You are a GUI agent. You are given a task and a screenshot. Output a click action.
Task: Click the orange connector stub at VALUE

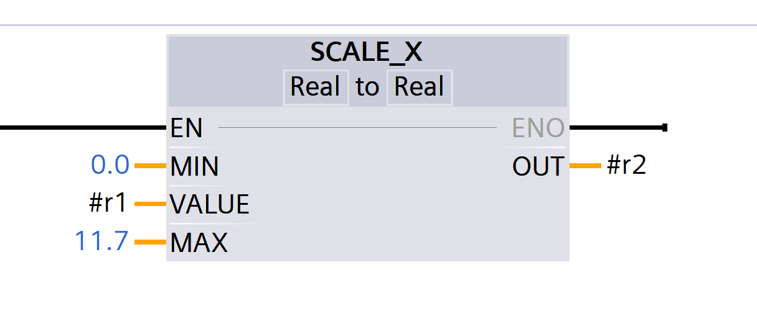pos(151,204)
